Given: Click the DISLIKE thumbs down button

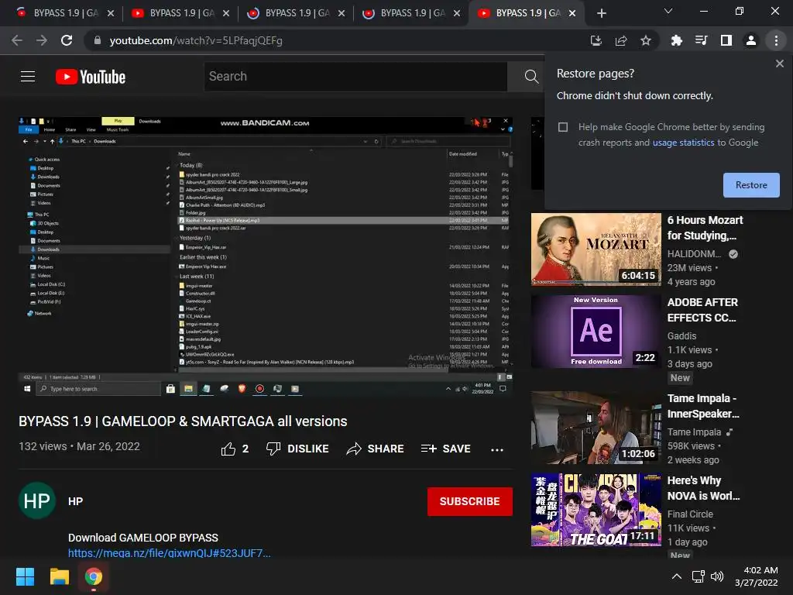Looking at the screenshot, I should click(x=297, y=449).
